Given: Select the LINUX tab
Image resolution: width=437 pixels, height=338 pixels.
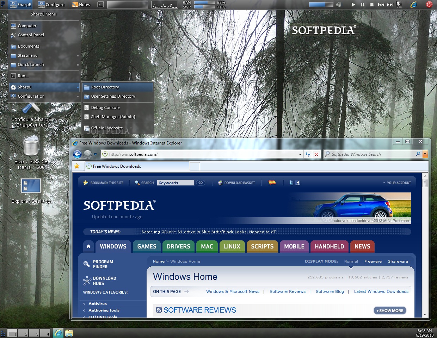Looking at the screenshot, I should pyautogui.click(x=232, y=246).
